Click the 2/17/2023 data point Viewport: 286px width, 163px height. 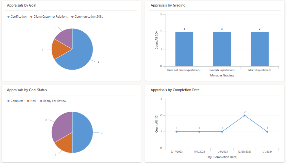[x=177, y=132]
